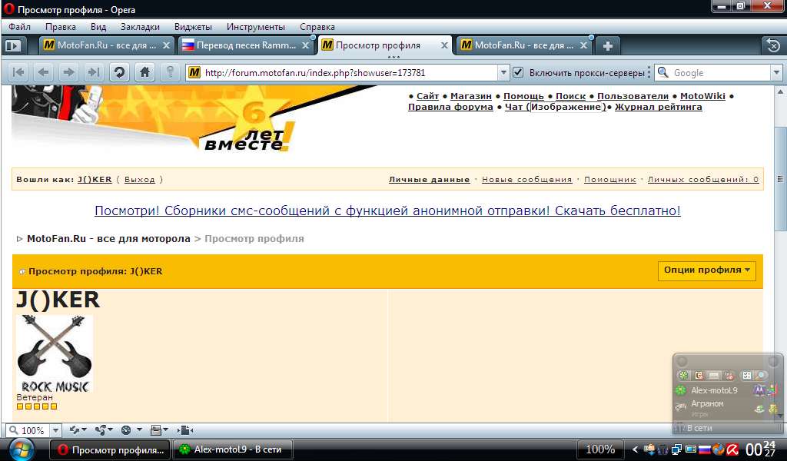Image resolution: width=787 pixels, height=461 pixels.
Task: Open the Home page button
Action: click(x=144, y=73)
